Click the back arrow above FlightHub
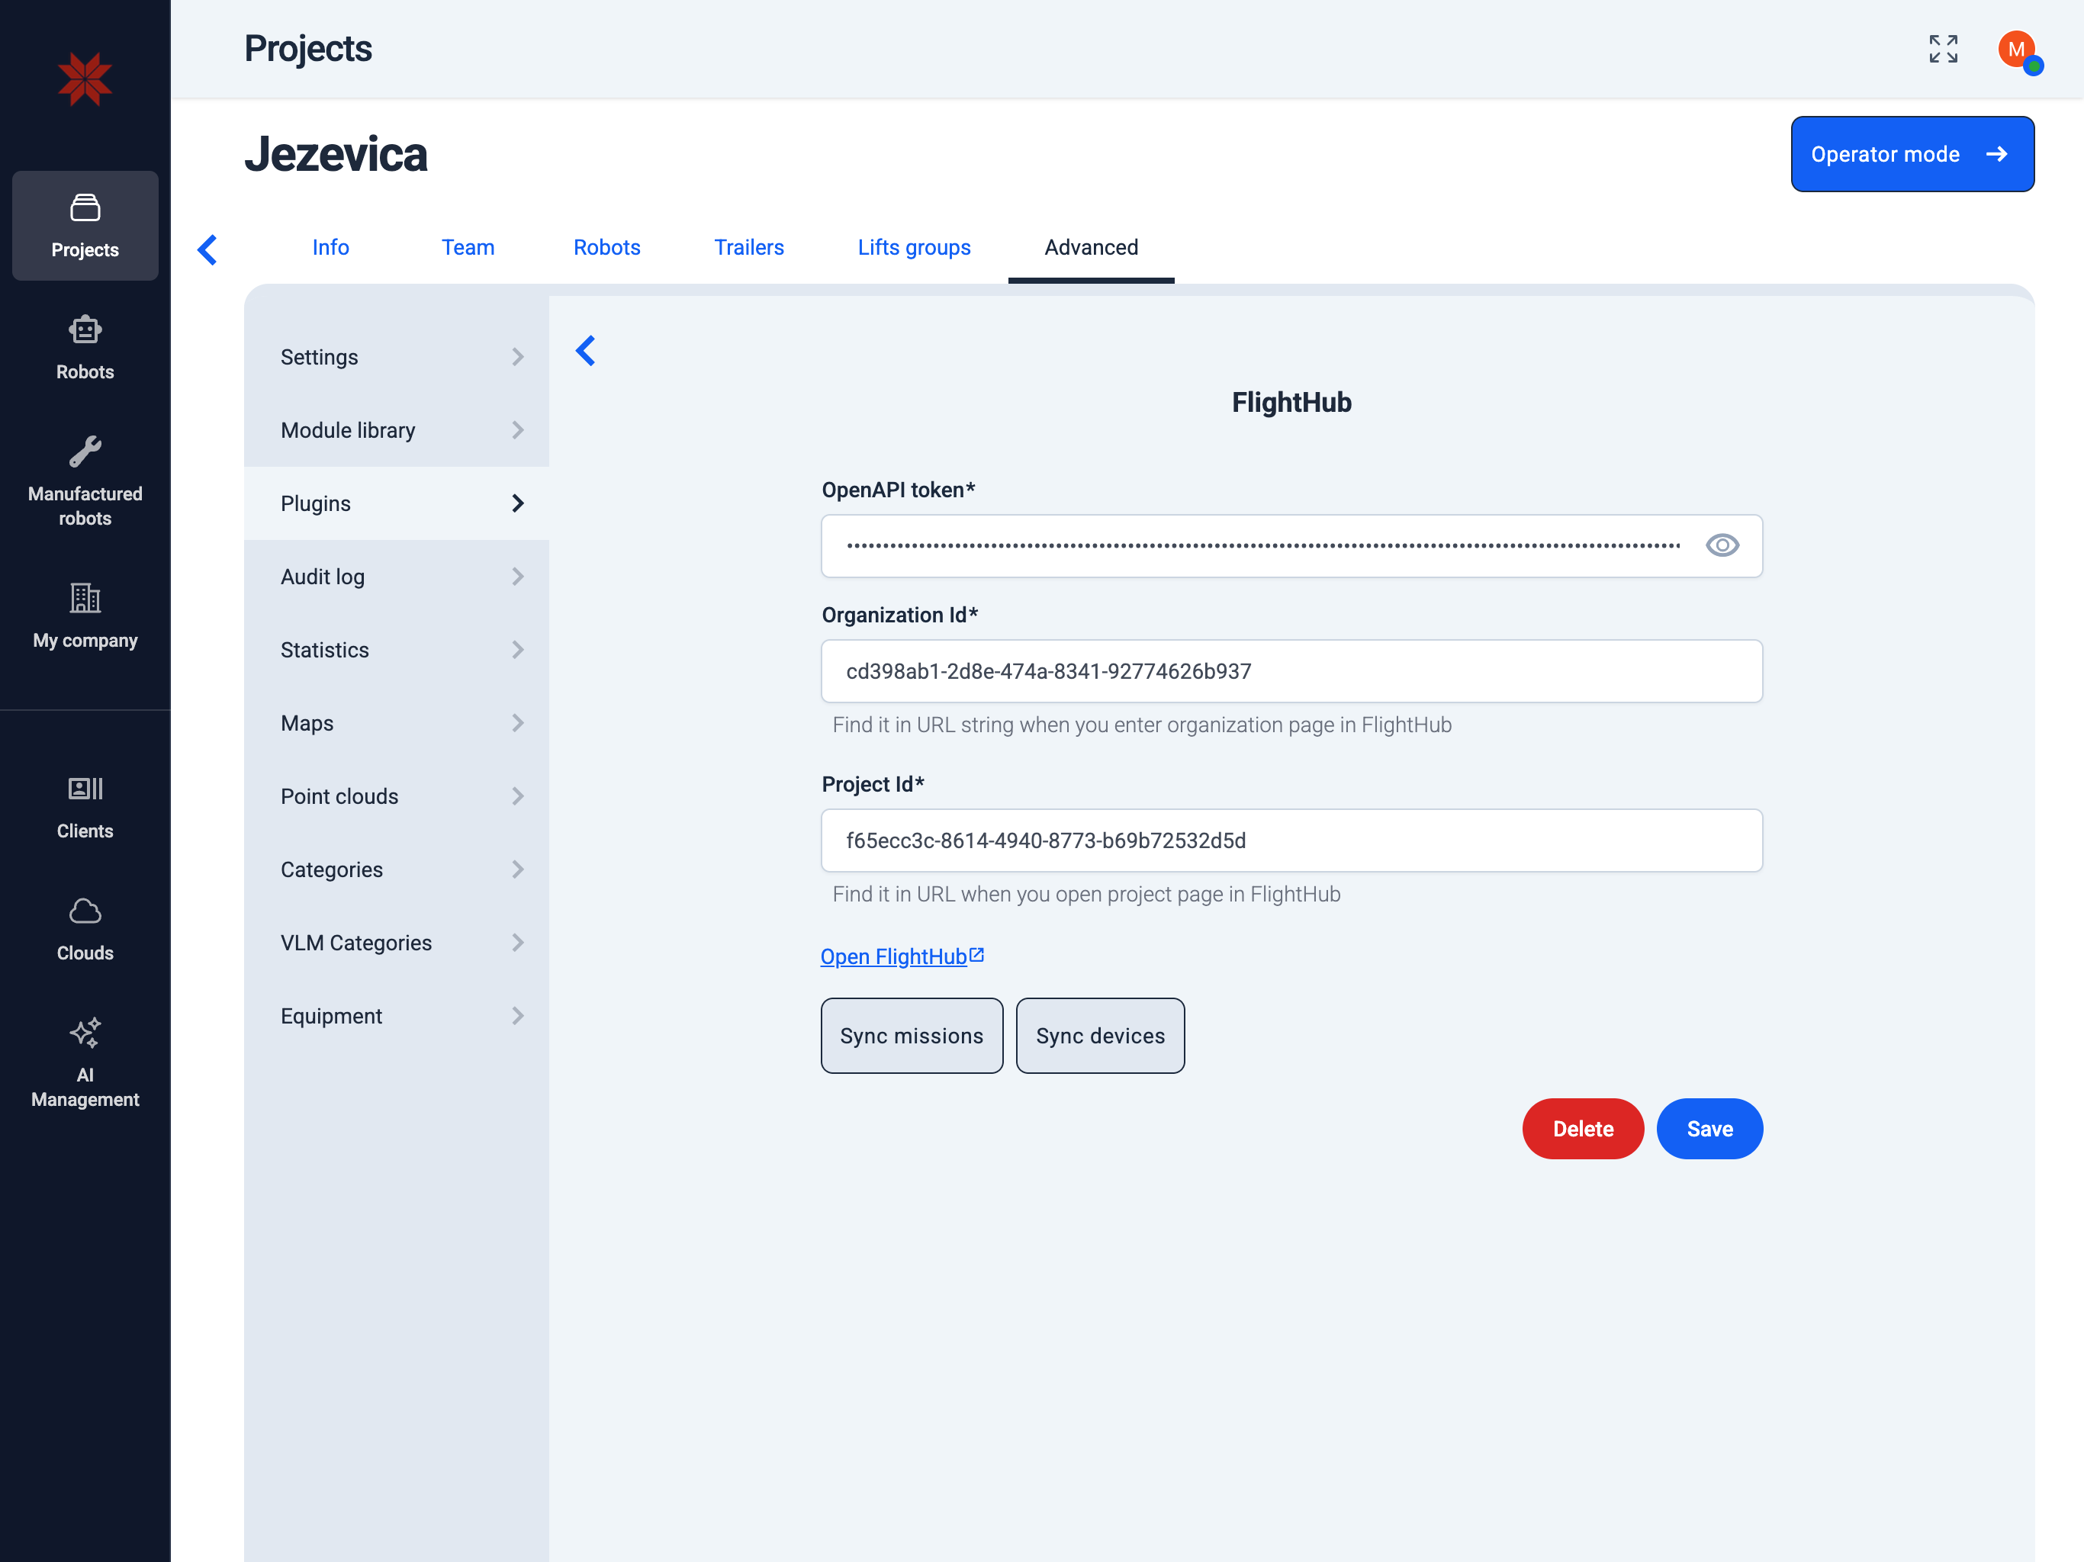 [585, 351]
